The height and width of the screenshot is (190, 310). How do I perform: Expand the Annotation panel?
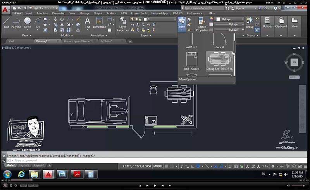[x=99, y=35]
